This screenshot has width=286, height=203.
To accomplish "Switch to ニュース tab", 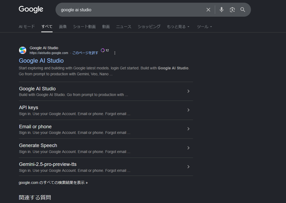I will pos(124,27).
